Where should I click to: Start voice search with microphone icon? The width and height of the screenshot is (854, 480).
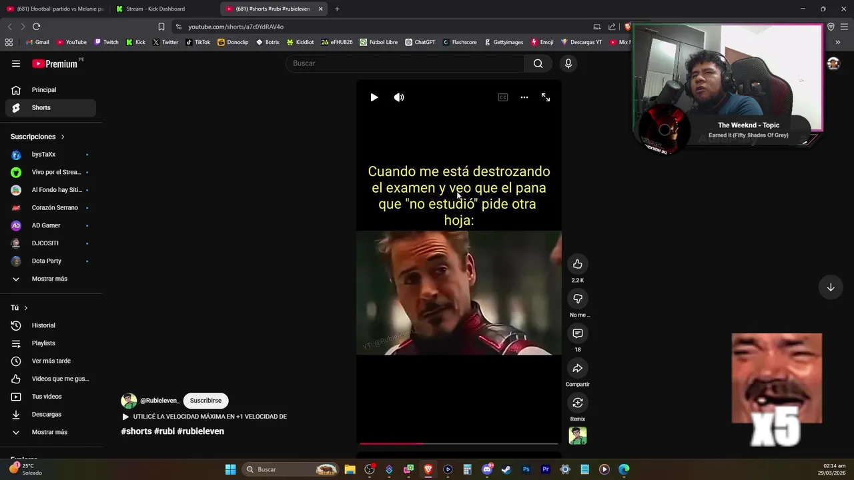coord(568,63)
